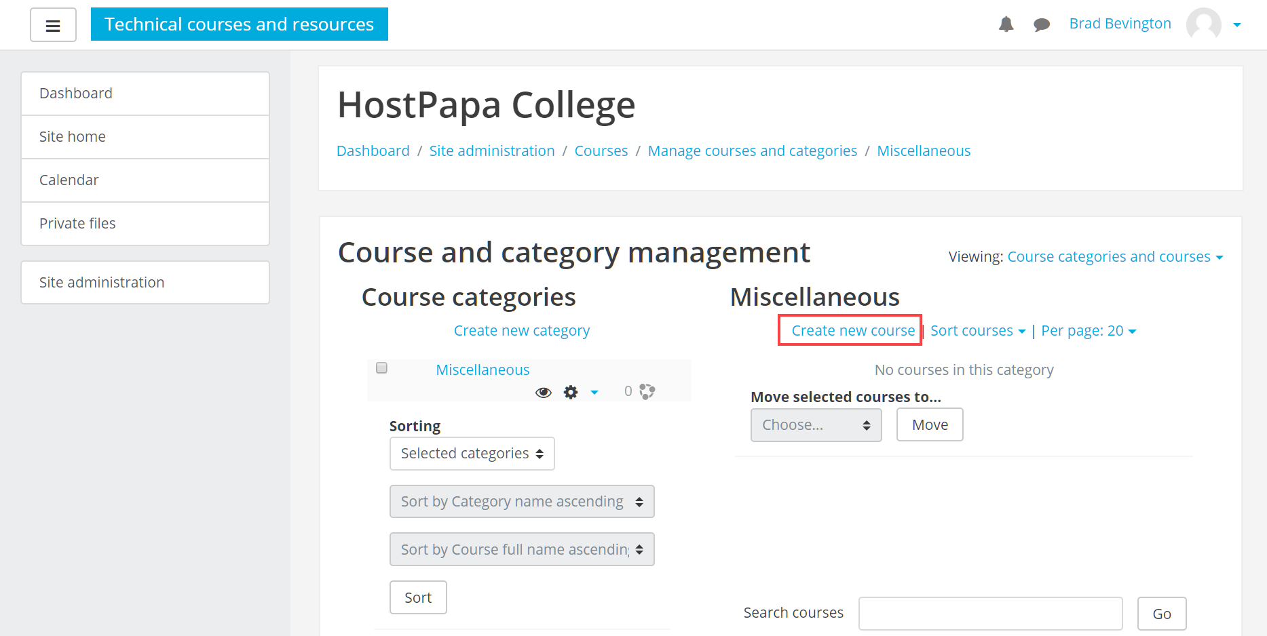Follow the Site administration breadcrumb link
1267x636 pixels.
492,151
